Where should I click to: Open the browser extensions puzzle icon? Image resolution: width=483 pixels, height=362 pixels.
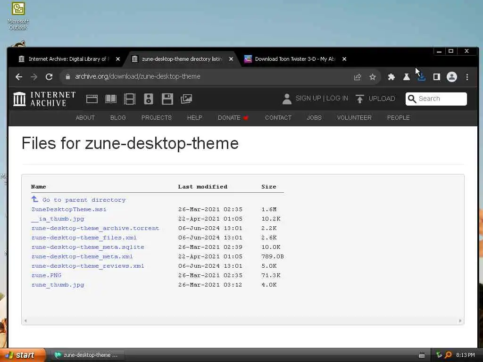click(391, 77)
